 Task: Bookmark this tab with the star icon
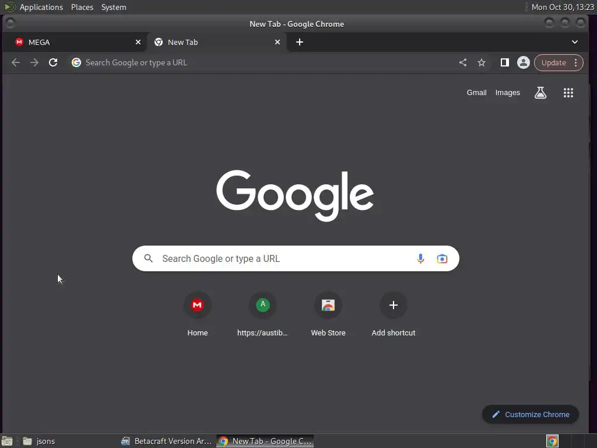click(x=482, y=62)
